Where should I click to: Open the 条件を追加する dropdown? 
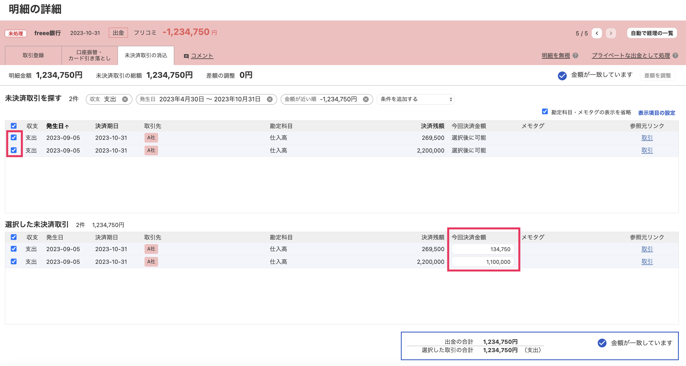pos(416,99)
